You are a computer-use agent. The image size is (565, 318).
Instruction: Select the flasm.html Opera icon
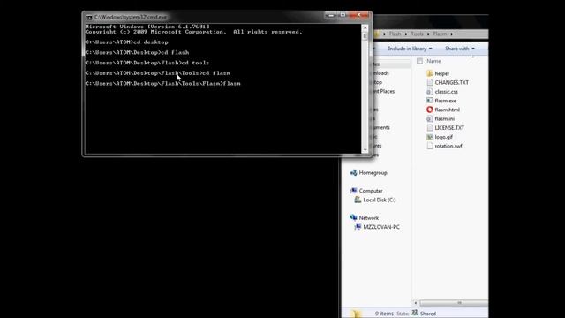tap(430, 110)
